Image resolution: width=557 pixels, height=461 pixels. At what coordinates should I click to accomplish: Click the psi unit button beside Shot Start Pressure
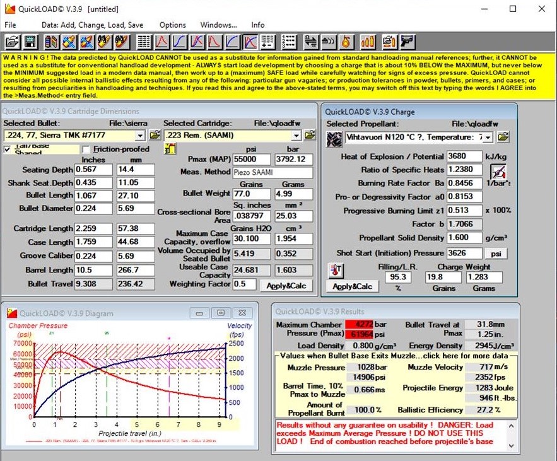pyautogui.click(x=496, y=254)
